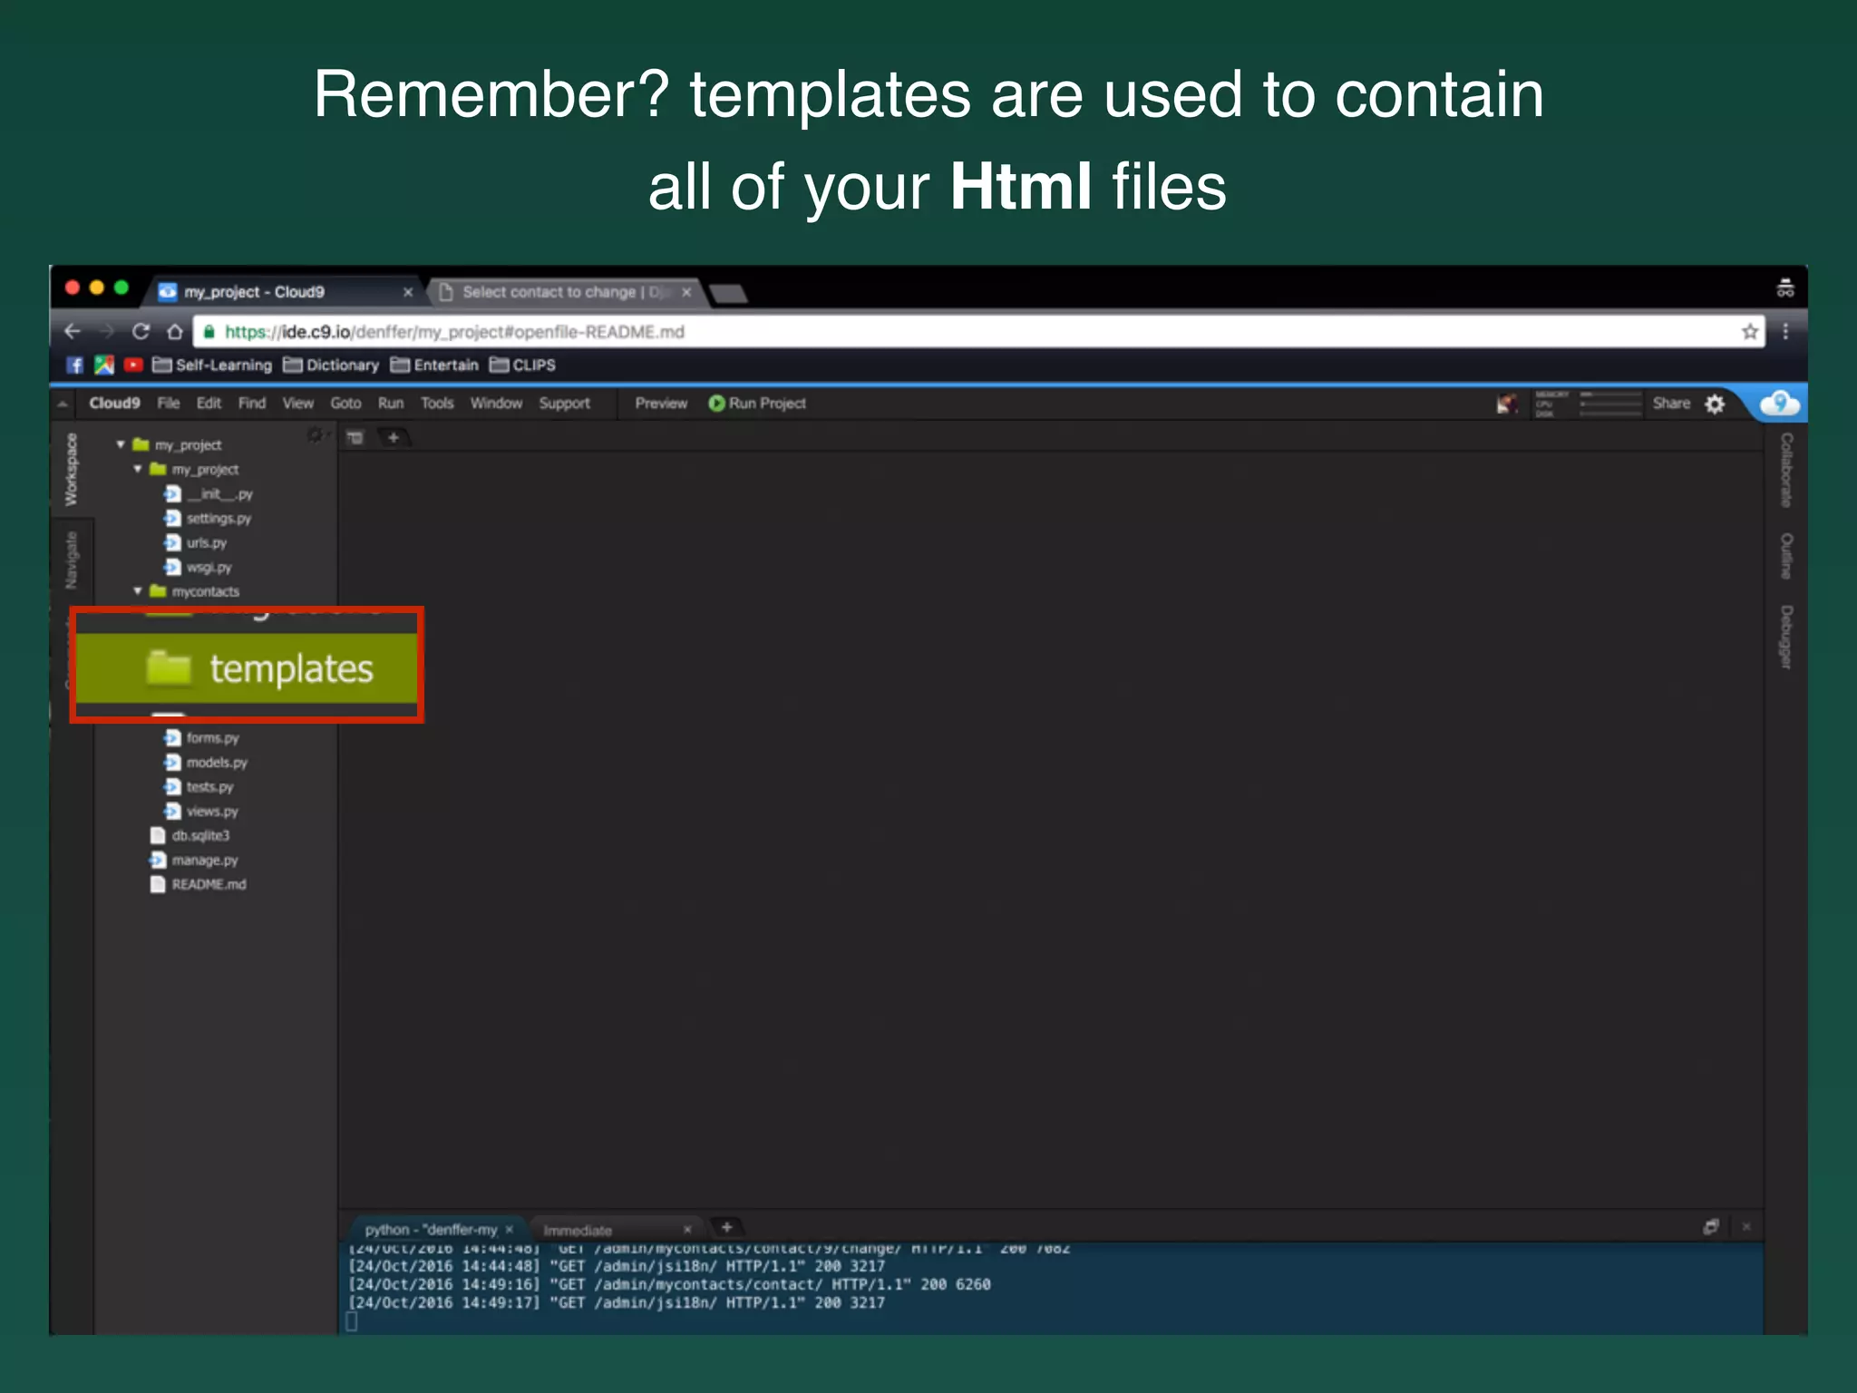1857x1393 pixels.
Task: Open the Goto menu
Action: point(345,404)
